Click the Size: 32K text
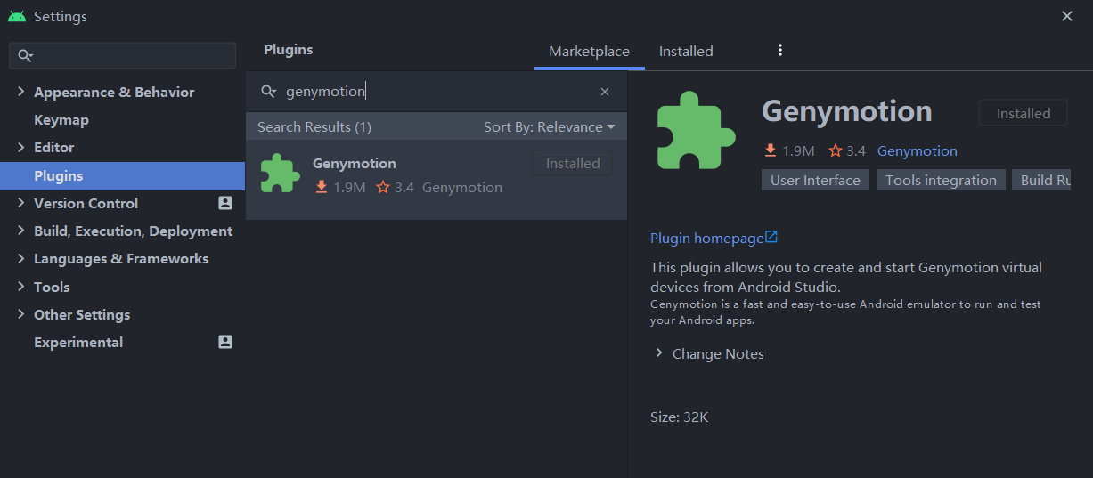Screen dimensions: 1093x478 pos(680,417)
